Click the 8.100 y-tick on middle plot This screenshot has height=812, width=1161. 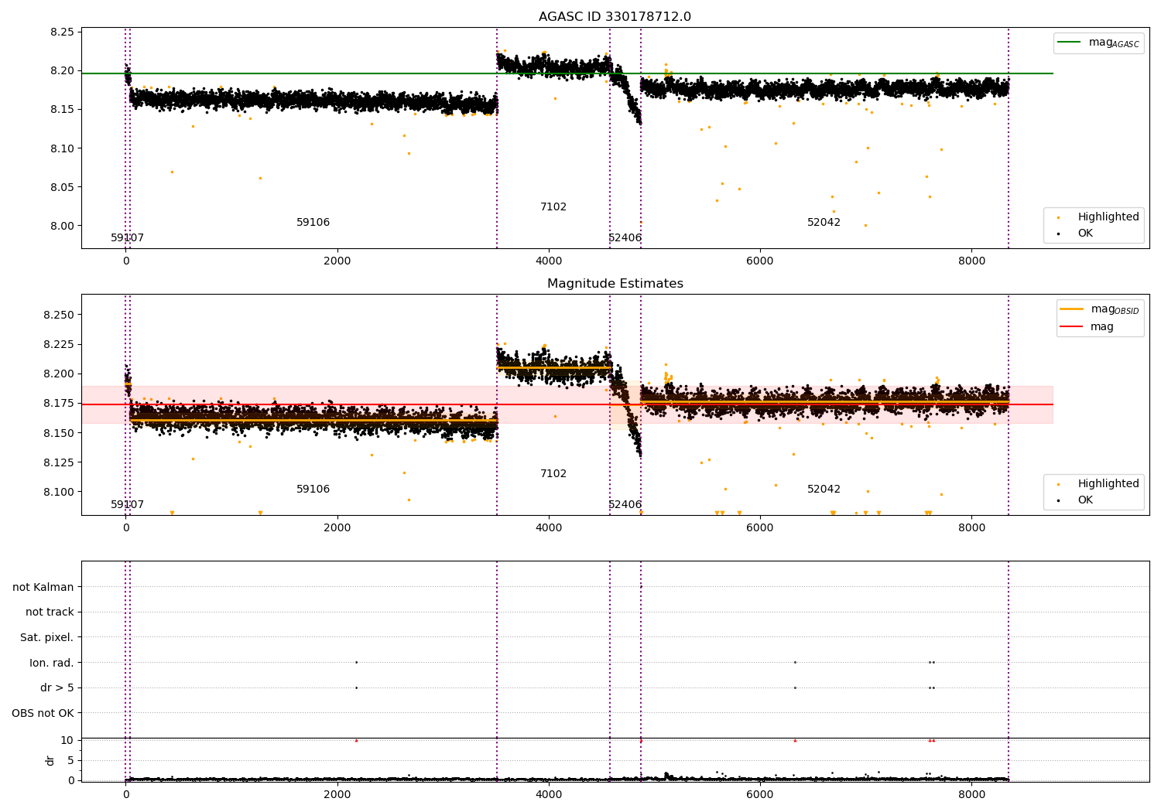pyautogui.click(x=59, y=493)
